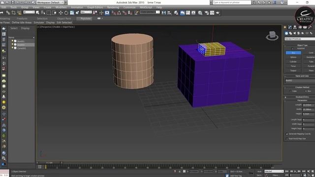Open the reference coordinate system dropdown

pyautogui.click(x=86, y=12)
